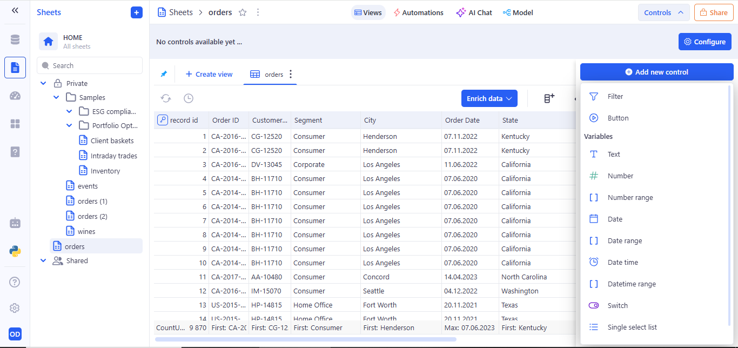Screen dimensions: 738x348
Task: Open the robot assistant icon in left rail
Action: coord(15,223)
